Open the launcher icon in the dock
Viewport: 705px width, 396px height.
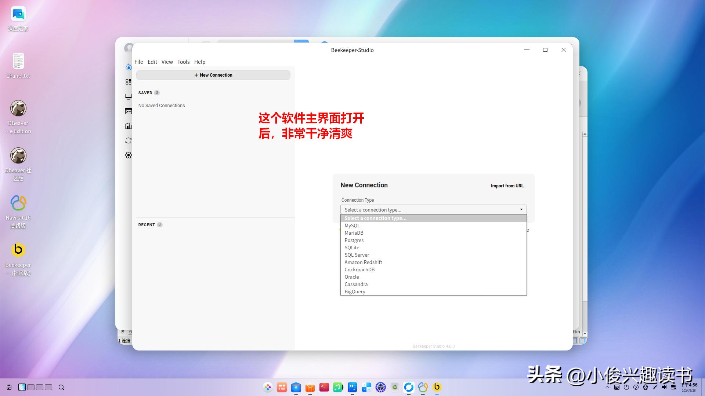click(268, 387)
